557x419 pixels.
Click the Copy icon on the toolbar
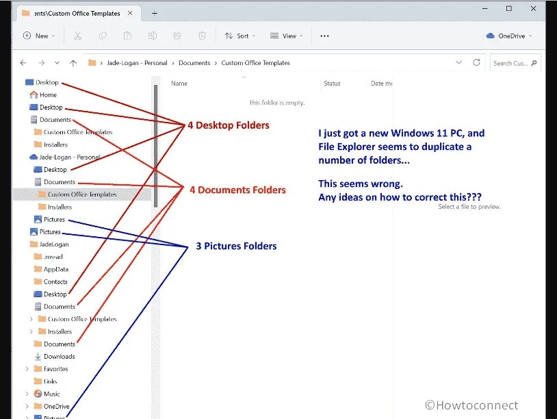click(103, 36)
